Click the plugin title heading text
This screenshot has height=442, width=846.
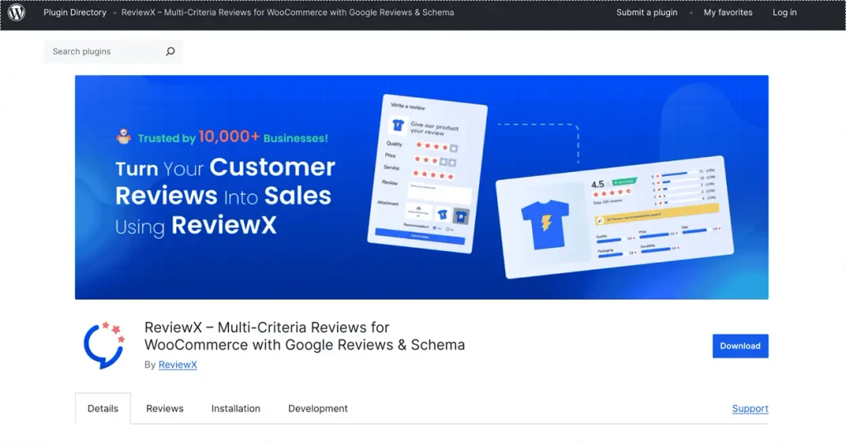click(x=304, y=335)
